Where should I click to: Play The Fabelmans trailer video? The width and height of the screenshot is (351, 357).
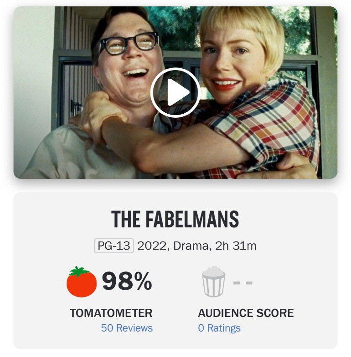point(175,93)
